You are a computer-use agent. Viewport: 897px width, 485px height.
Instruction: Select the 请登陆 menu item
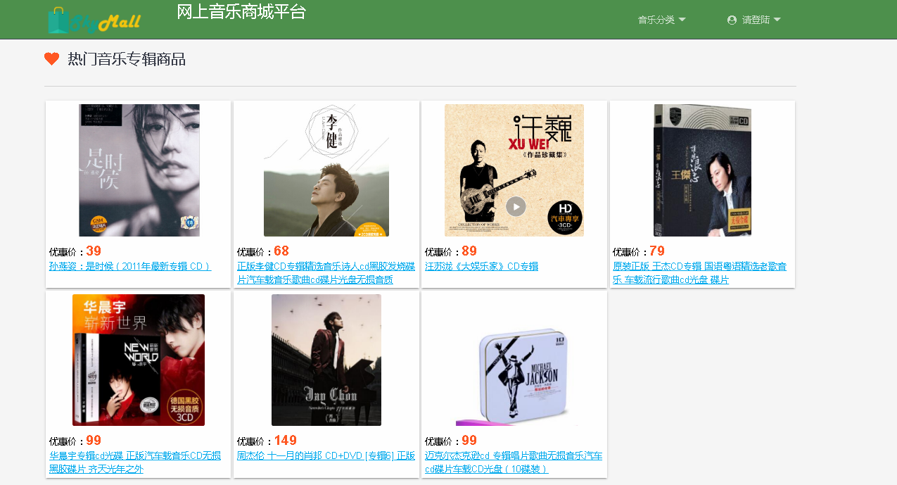coord(754,20)
